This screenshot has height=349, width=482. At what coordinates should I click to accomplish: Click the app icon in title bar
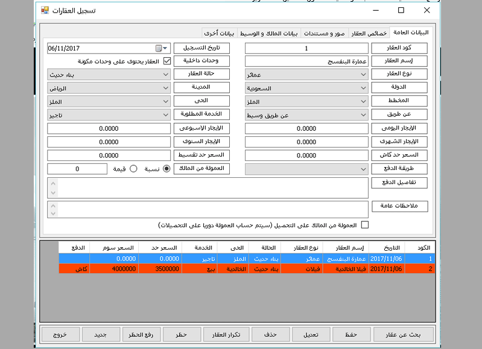[x=45, y=10]
